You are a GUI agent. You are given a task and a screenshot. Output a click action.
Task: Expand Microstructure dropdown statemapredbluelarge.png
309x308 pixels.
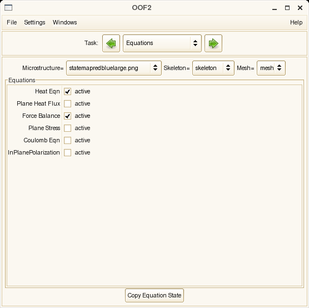click(x=114, y=68)
